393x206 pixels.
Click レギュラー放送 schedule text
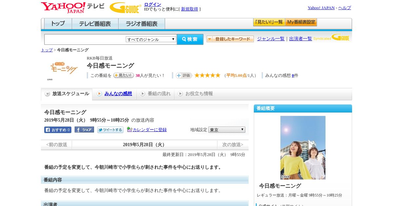(x=299, y=195)
